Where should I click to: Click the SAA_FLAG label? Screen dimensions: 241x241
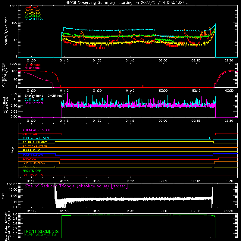30,159
